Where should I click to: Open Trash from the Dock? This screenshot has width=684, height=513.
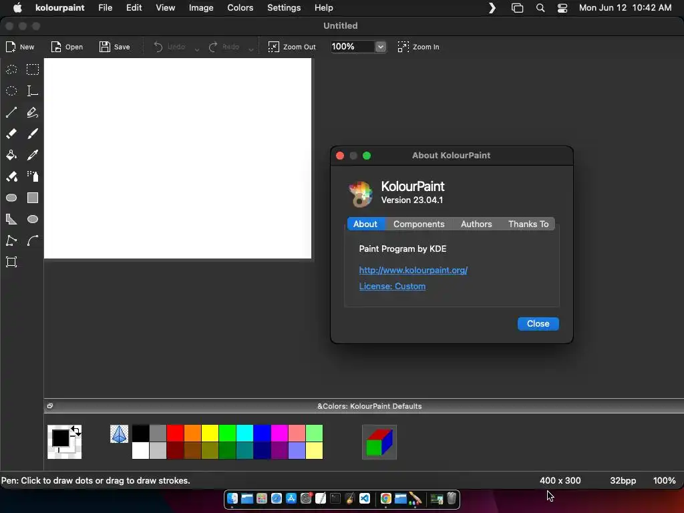(452, 498)
